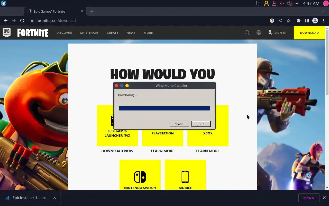Screen dimensions: 329x206
Task: Click the address bar URL
Action: pyautogui.click(x=56, y=21)
